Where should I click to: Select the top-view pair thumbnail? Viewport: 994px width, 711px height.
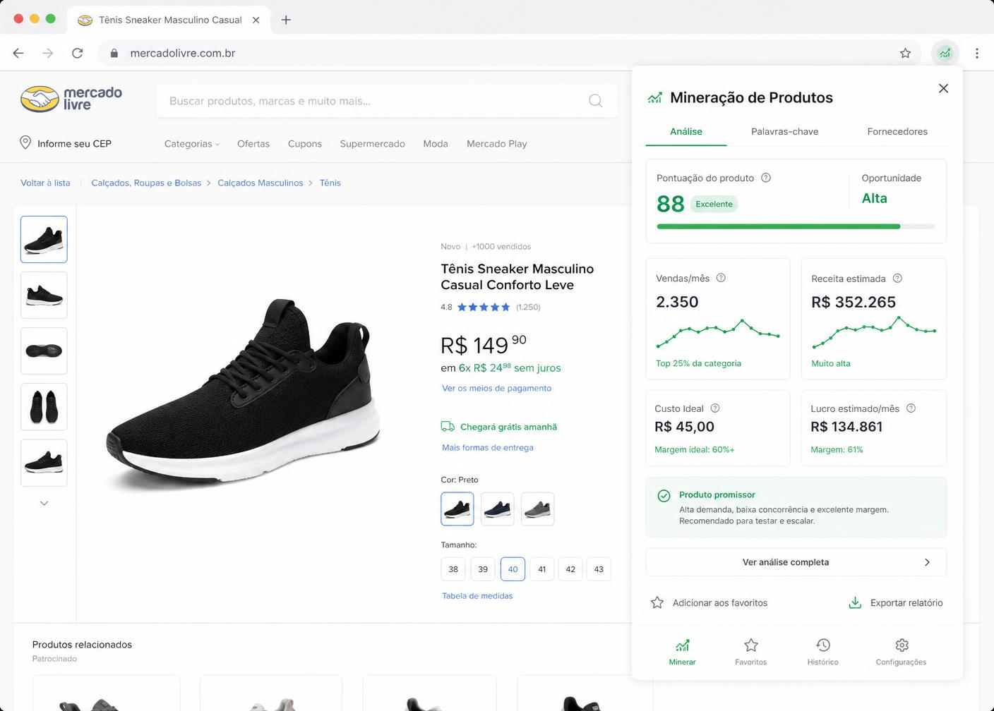[44, 407]
